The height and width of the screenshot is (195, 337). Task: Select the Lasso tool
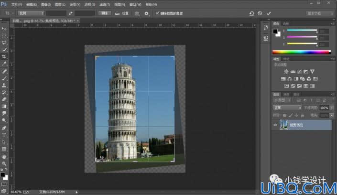4,43
